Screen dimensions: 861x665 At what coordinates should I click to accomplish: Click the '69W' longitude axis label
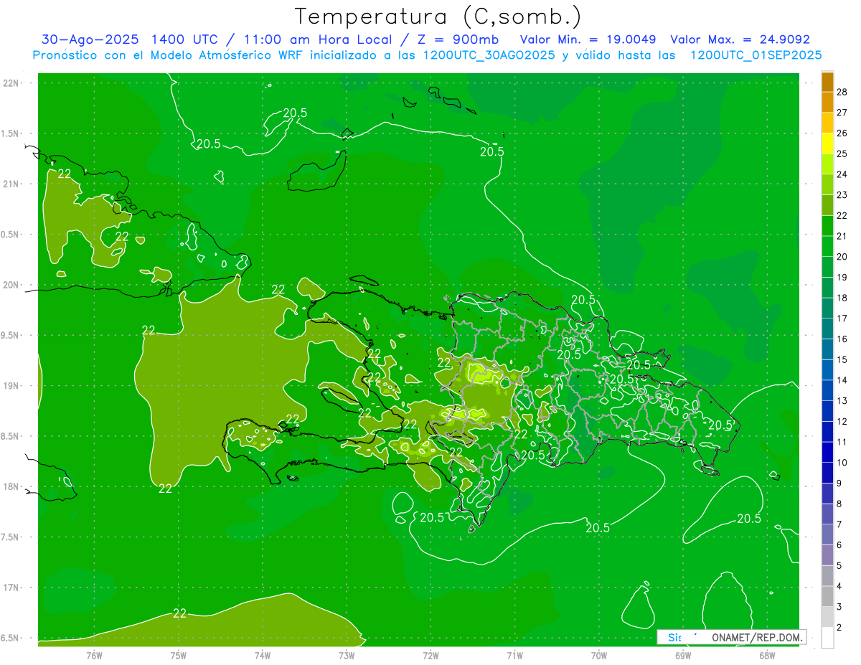(683, 656)
